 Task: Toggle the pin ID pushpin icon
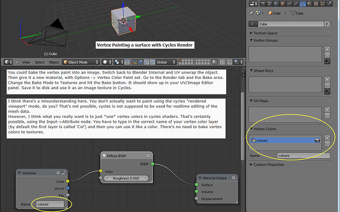click(251, 13)
